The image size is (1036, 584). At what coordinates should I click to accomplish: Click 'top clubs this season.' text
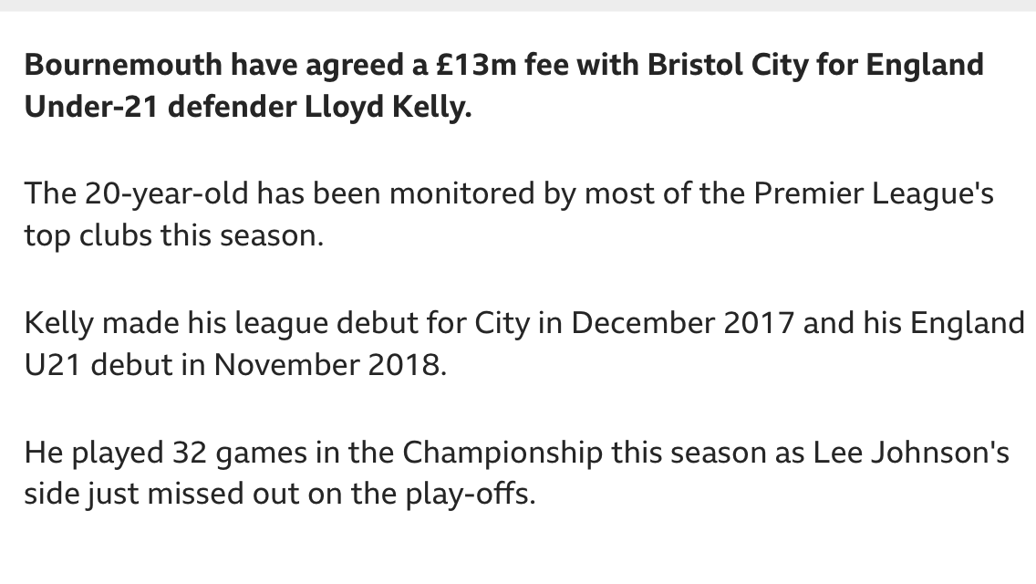(174, 235)
